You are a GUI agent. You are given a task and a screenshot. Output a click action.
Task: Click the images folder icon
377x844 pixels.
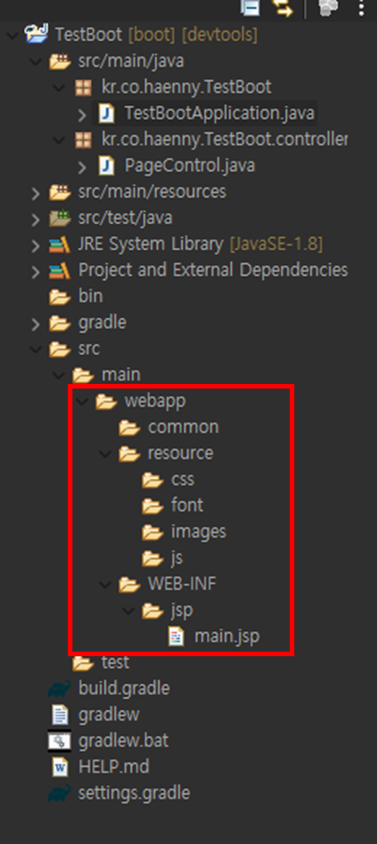tap(152, 532)
